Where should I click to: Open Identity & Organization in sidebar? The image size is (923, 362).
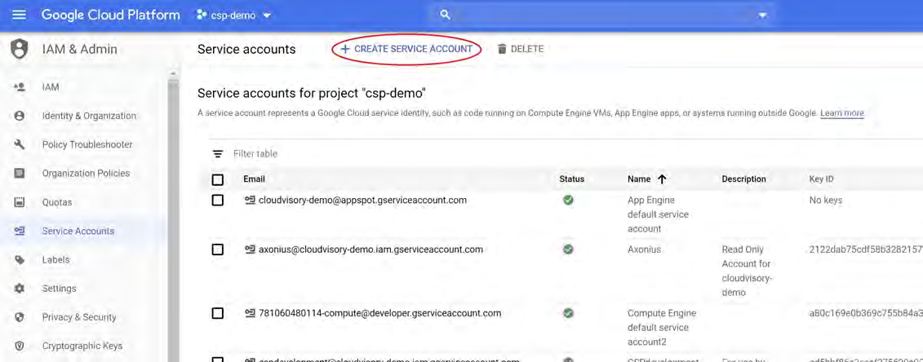(89, 116)
